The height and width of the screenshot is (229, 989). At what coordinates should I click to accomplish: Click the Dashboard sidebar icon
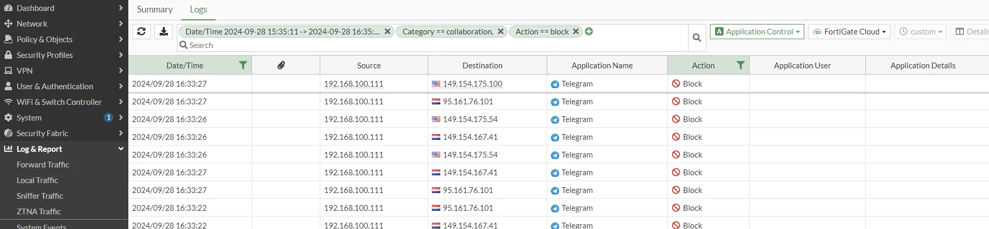[x=8, y=8]
